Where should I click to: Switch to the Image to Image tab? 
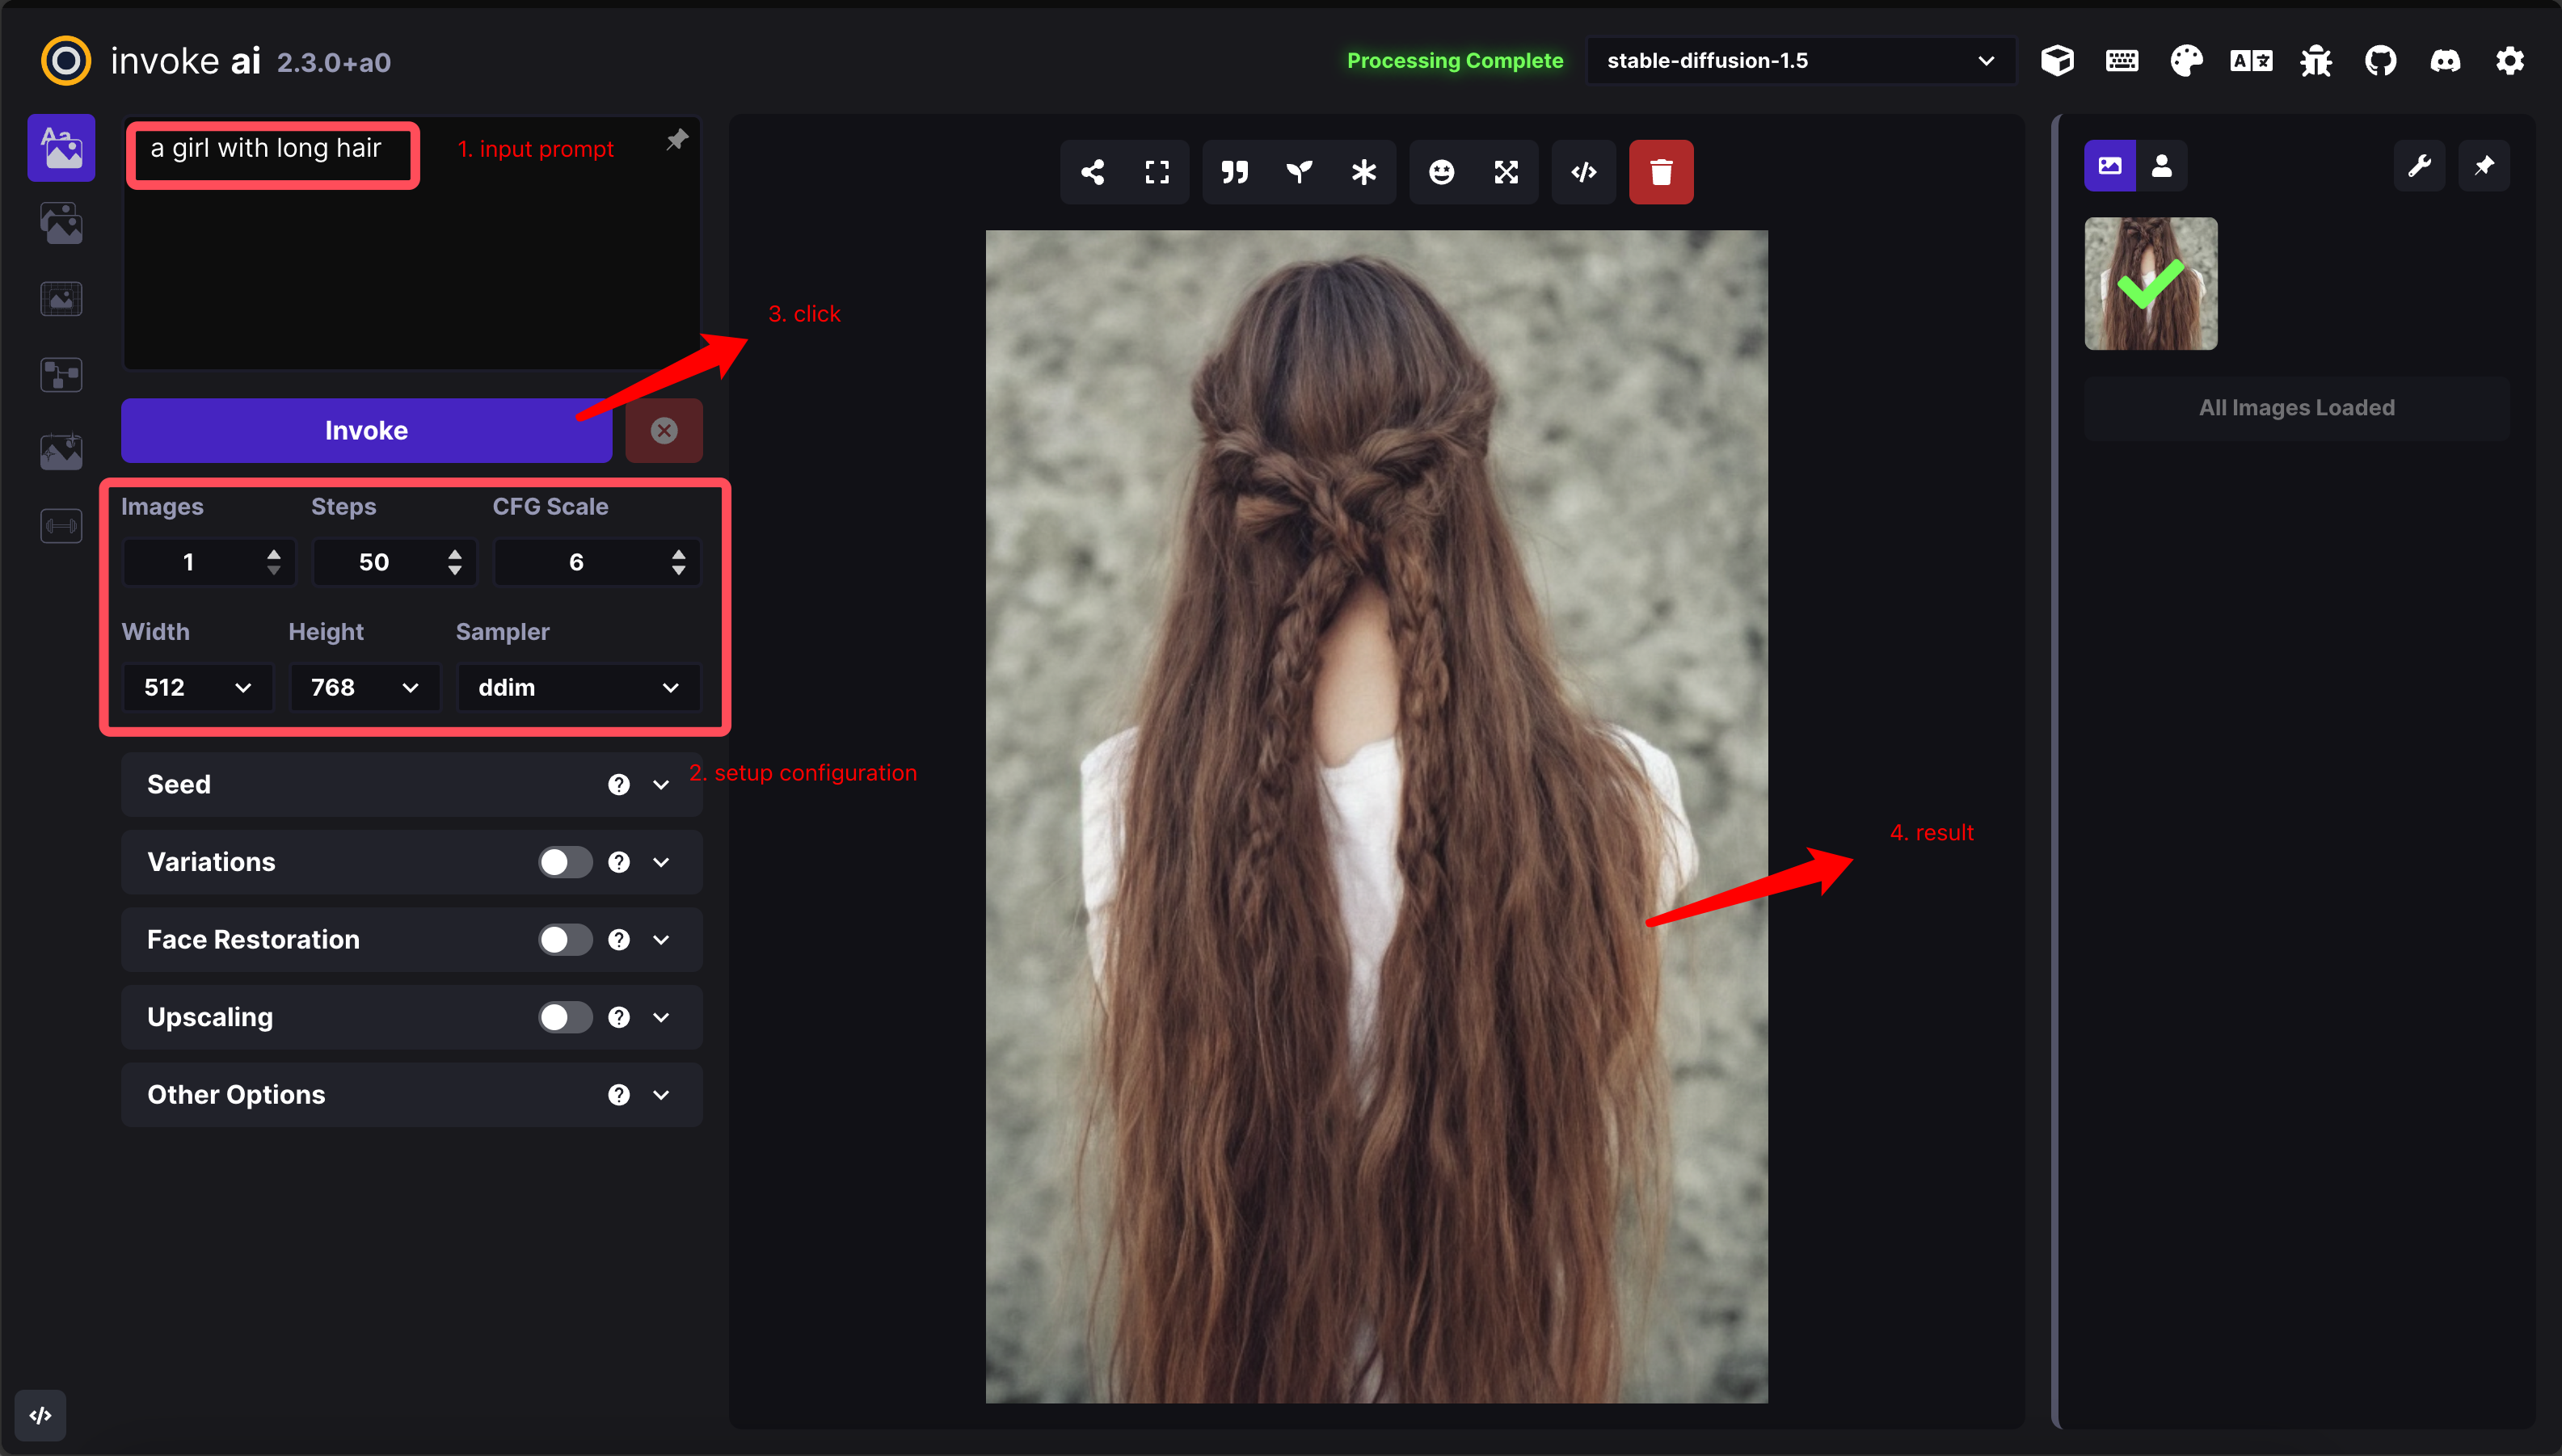[61, 223]
